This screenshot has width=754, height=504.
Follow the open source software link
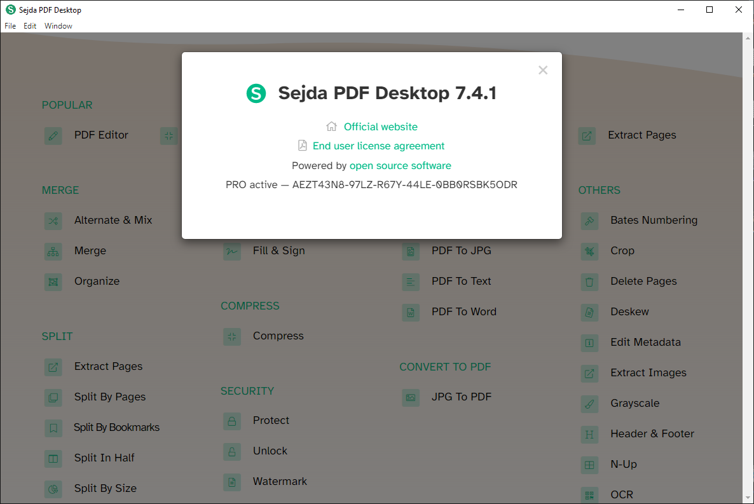tap(400, 165)
